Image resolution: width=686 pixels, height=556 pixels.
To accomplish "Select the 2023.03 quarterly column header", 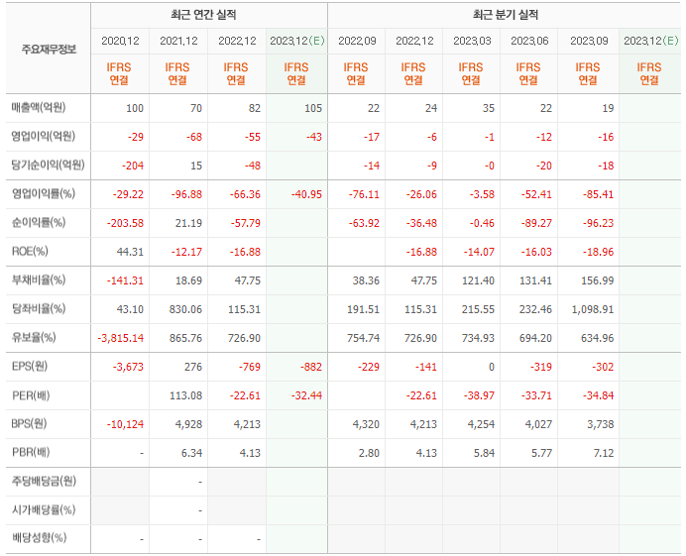I will point(472,41).
